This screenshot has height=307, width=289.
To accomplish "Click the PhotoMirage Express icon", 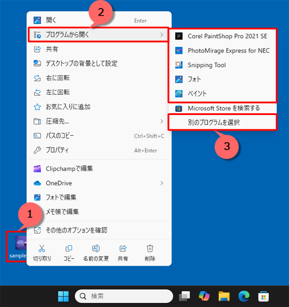I will pyautogui.click(x=179, y=50).
